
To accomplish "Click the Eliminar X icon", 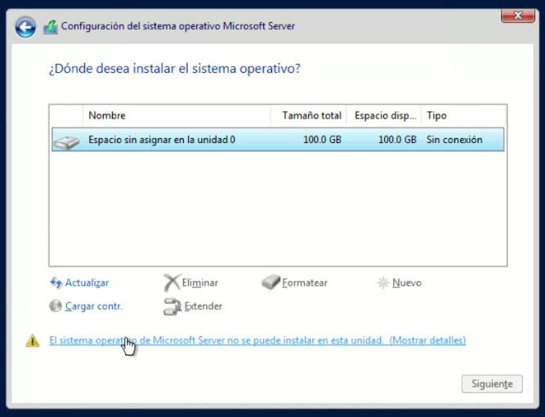I will click(172, 283).
